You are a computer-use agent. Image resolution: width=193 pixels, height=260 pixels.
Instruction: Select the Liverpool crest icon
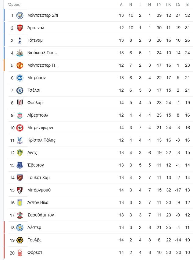pyautogui.click(x=20, y=115)
